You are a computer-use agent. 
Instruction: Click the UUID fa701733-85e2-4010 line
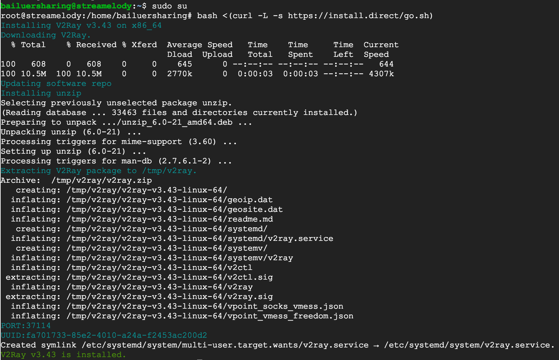pyautogui.click(x=104, y=335)
